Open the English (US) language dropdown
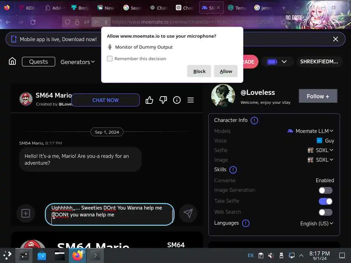 tap(316, 223)
